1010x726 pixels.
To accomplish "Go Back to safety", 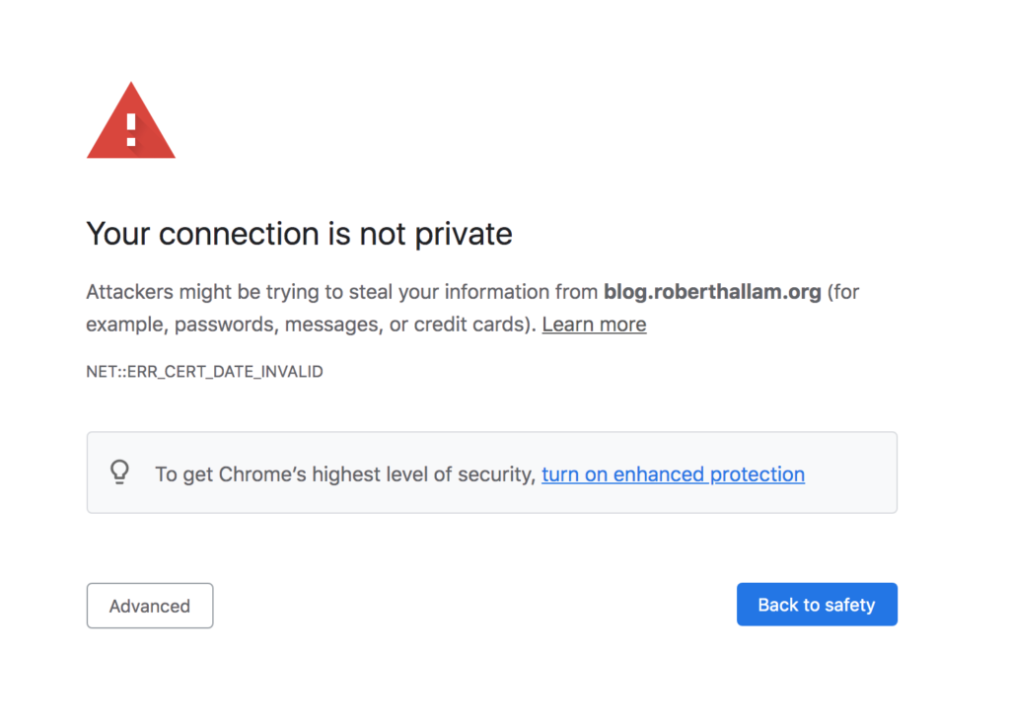I will tap(817, 605).
